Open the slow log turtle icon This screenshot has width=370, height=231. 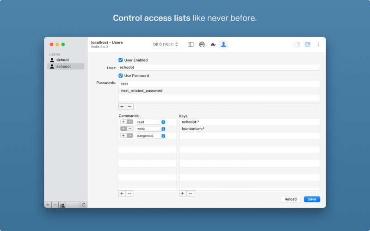click(213, 44)
